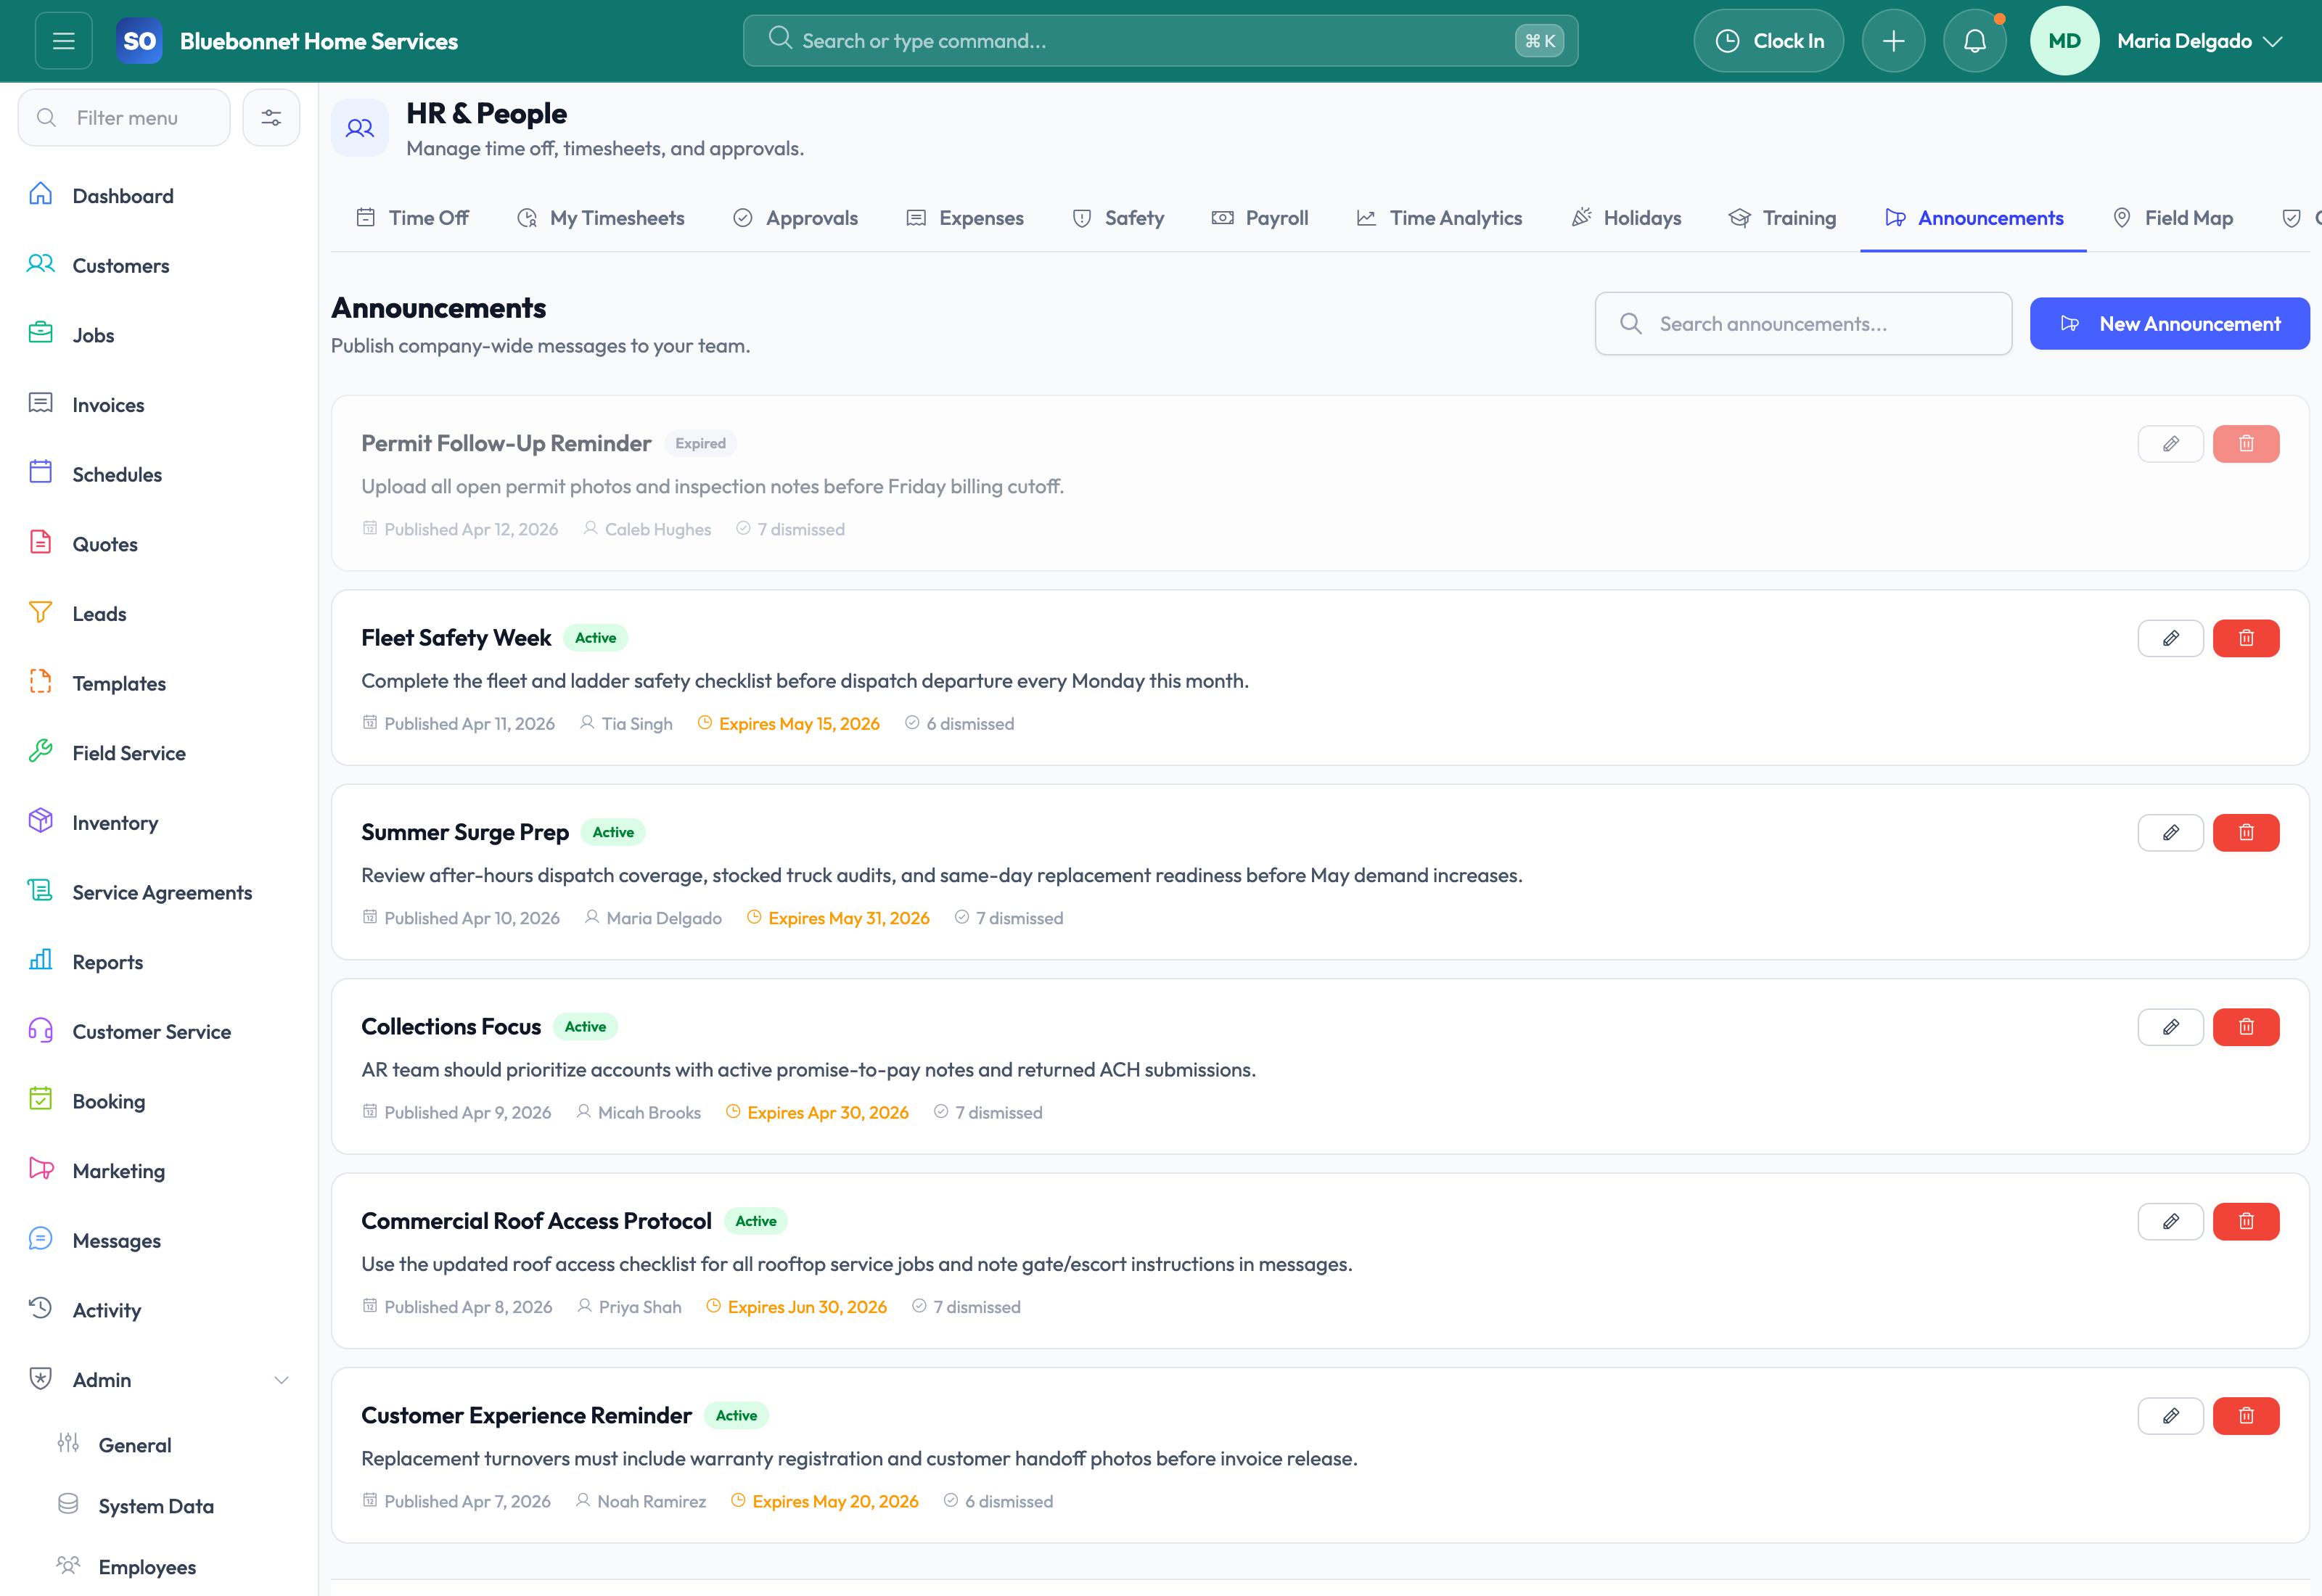Open Maria Delgado user menu dropdown
Screen dimensions: 2322x1596
(2200, 41)
